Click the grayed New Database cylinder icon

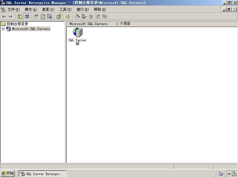[x=91, y=17]
